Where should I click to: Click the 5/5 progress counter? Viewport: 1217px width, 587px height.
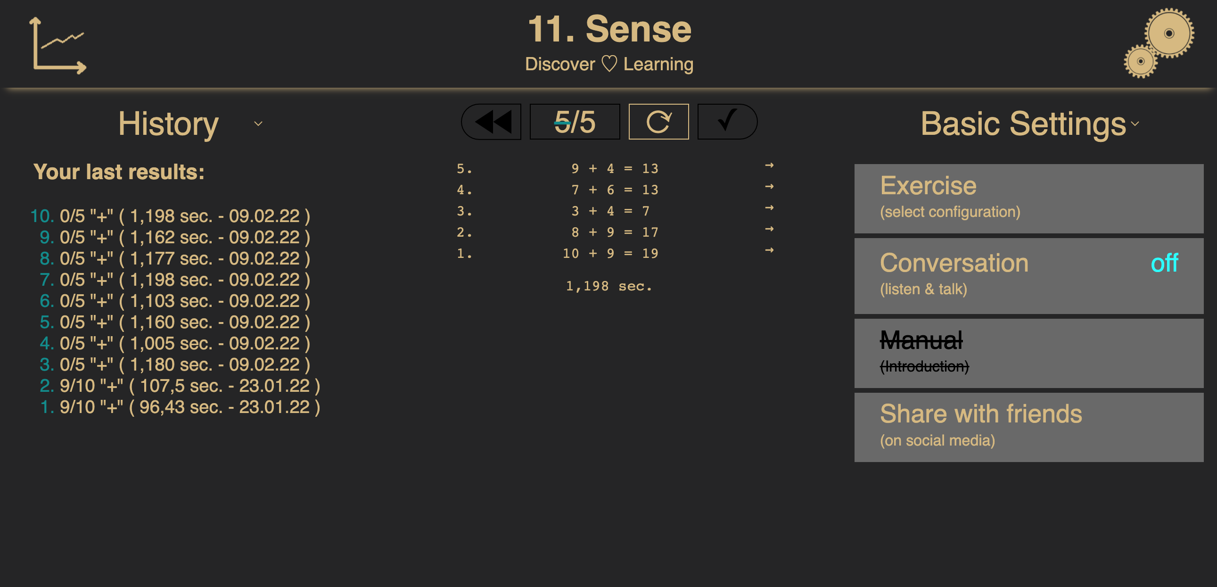pyautogui.click(x=575, y=122)
